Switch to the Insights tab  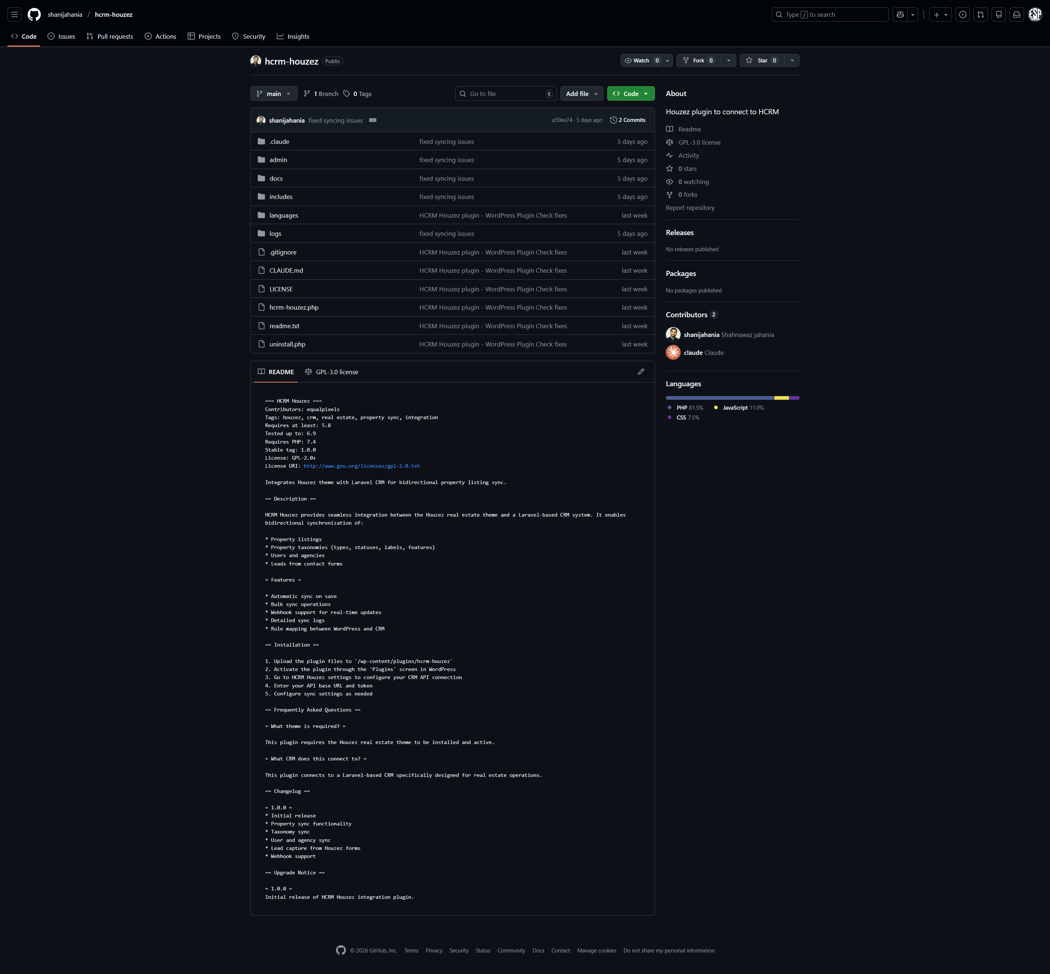point(293,37)
